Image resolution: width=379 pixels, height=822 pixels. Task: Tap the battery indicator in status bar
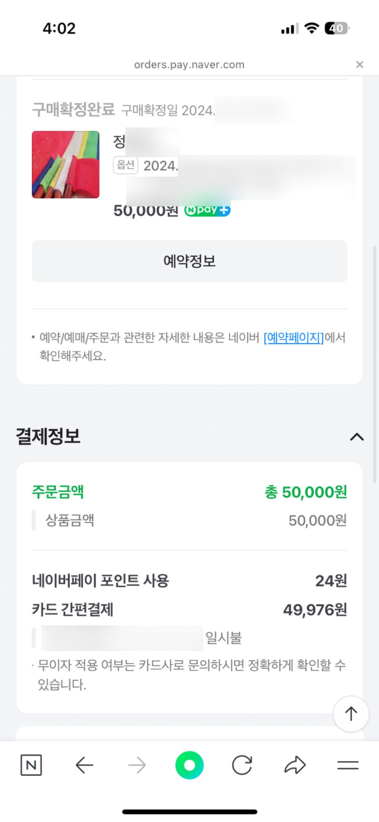(x=337, y=28)
